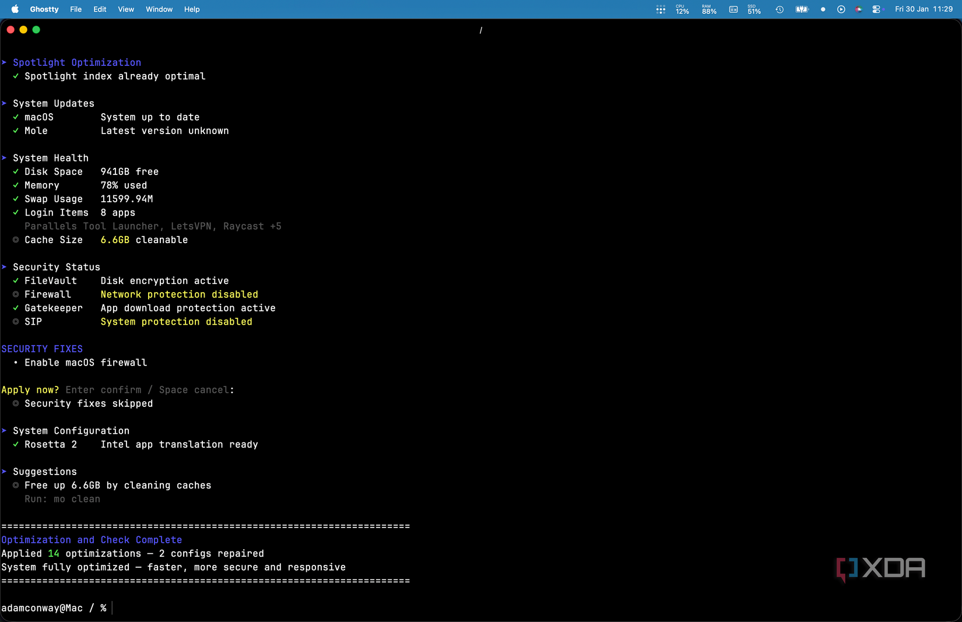
Task: Click 'System up to date' text
Action: coord(150,117)
